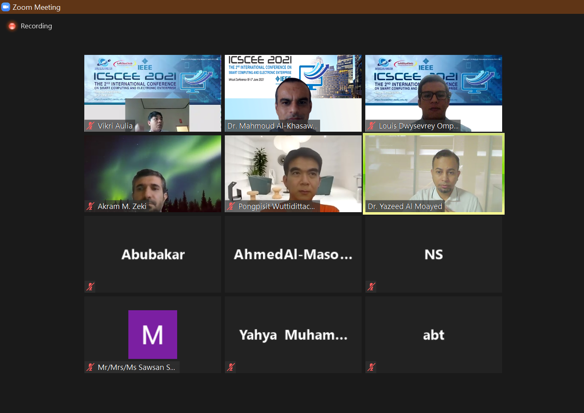This screenshot has height=413, width=584.
Task: Click the Zoom app icon in title bar
Action: click(6, 7)
